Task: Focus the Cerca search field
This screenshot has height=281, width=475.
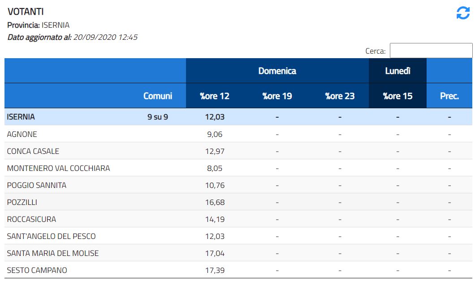Action: pos(431,51)
